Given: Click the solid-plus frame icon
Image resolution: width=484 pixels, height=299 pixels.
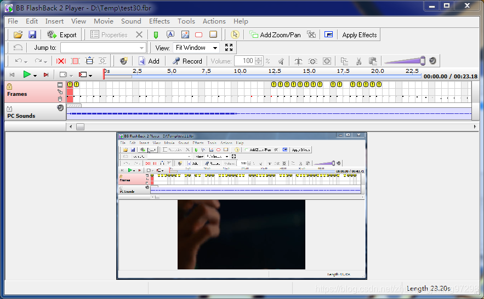Looking at the screenshot, I should pyautogui.click(x=327, y=61).
